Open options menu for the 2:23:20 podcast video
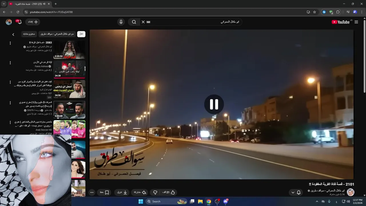 [10, 103]
